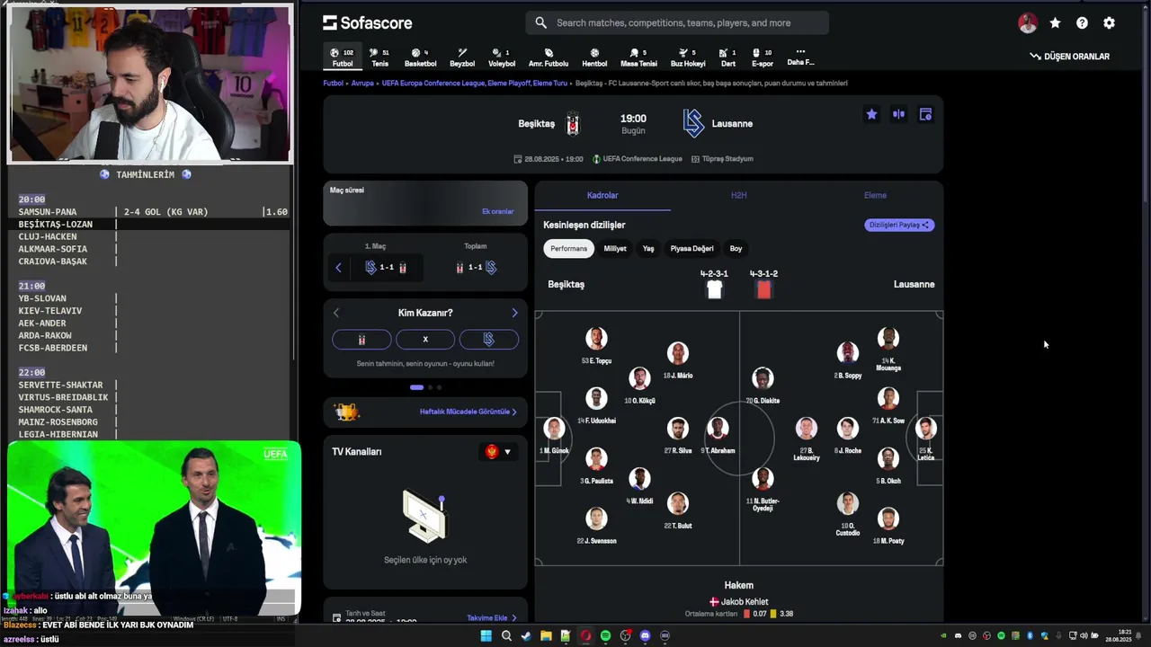This screenshot has height=647, width=1151.
Task: Open the Tenis sport category
Action: [x=379, y=58]
